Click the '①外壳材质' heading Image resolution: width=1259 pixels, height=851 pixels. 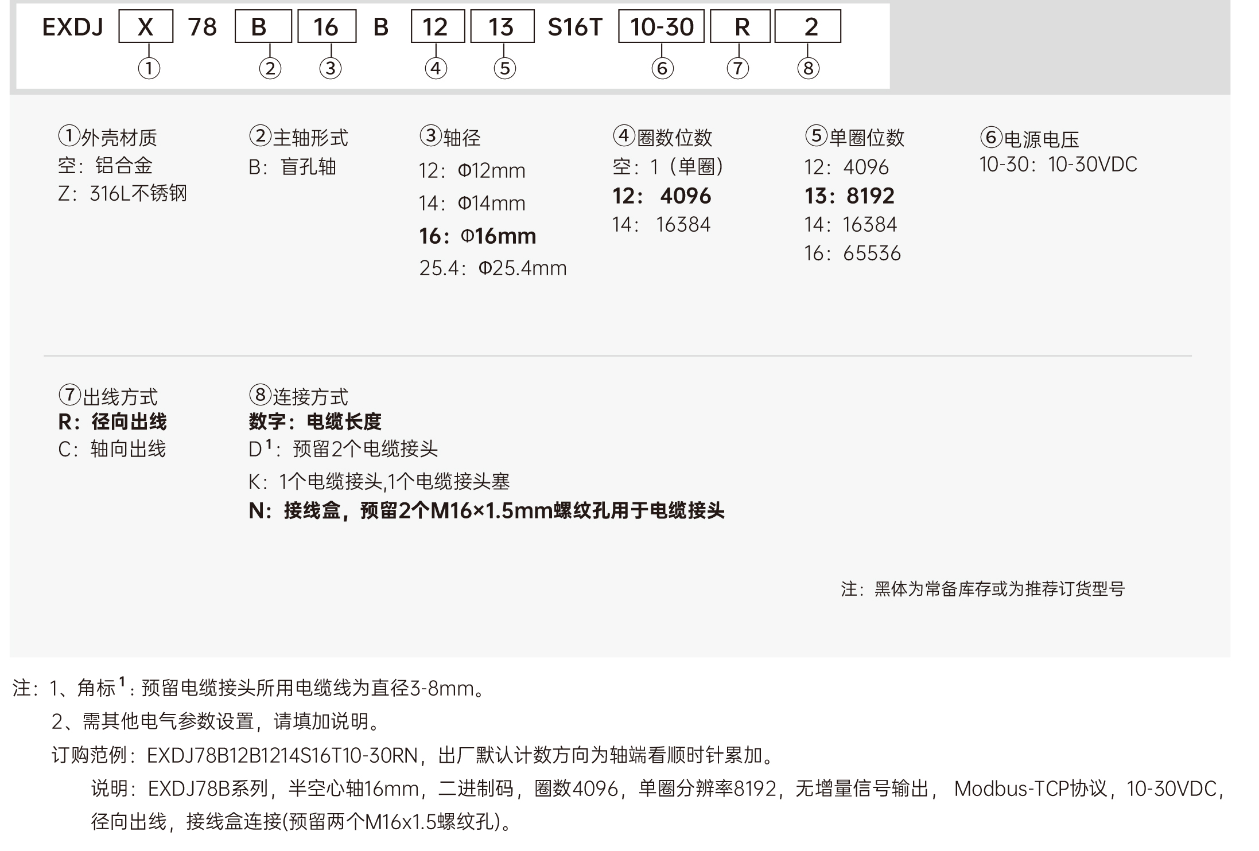tap(107, 137)
